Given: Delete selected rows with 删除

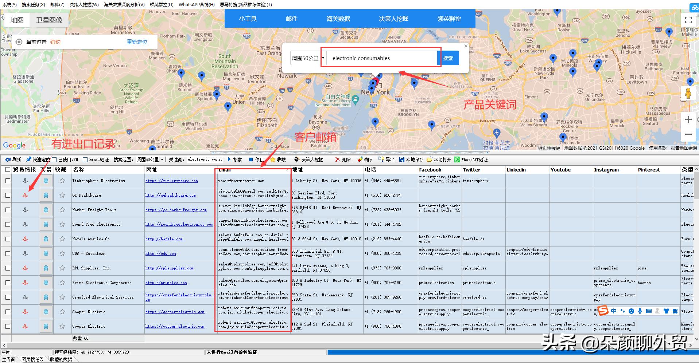Looking at the screenshot, I should tap(343, 159).
